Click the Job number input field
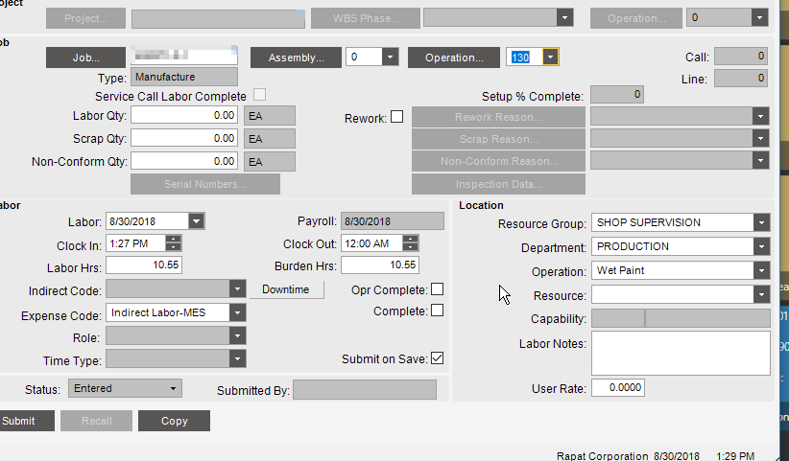The image size is (789, 461). pos(184,55)
